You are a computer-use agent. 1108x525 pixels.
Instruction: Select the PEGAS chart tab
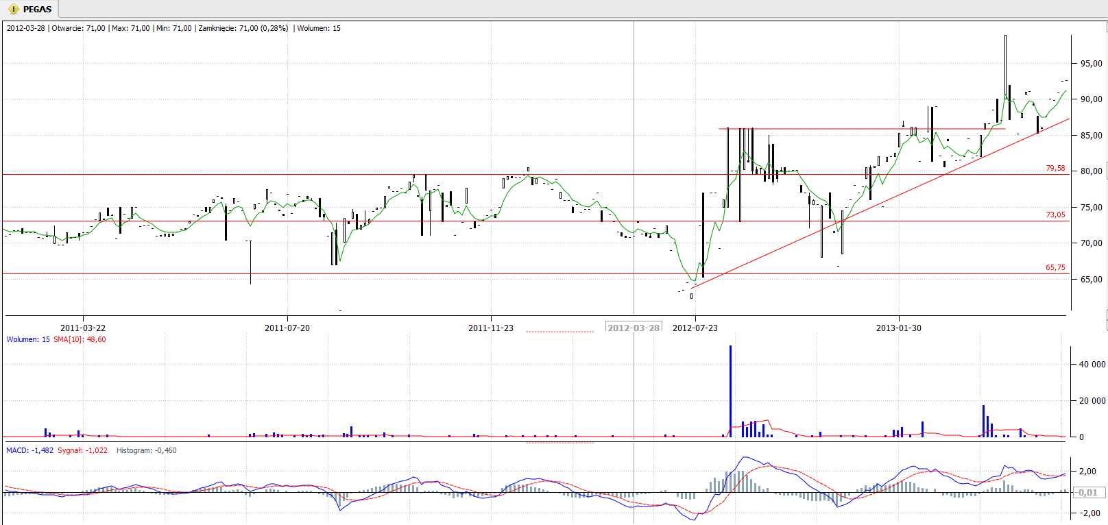pos(29,9)
